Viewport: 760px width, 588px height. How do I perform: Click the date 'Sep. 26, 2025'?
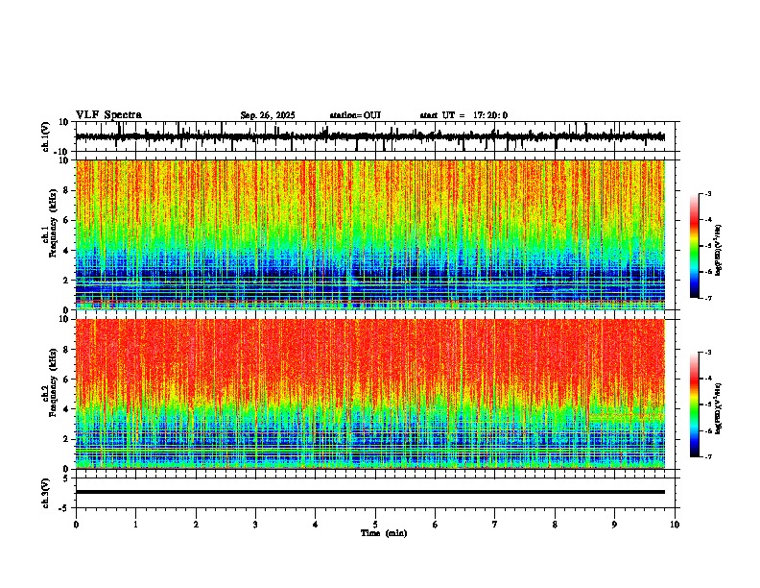(268, 115)
